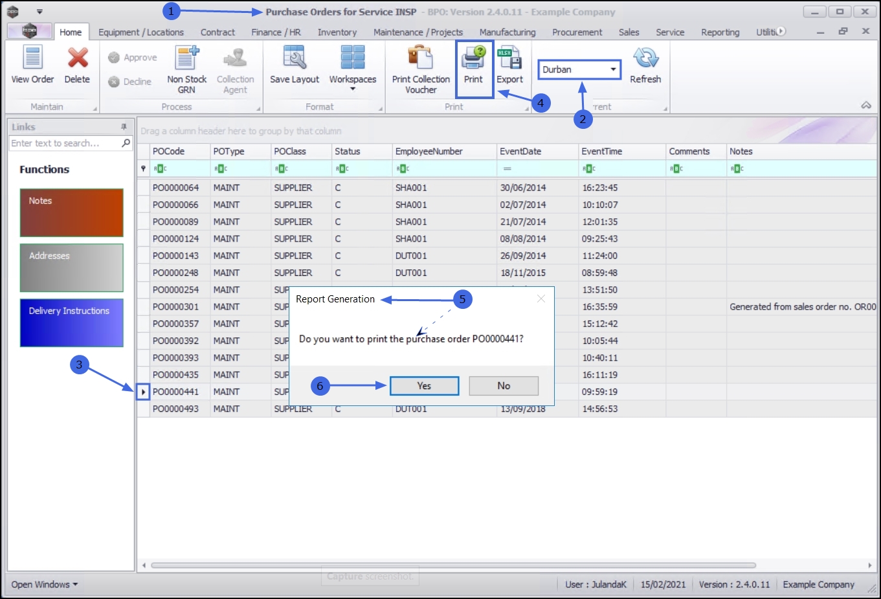Click the Decline icon in Process group

(x=129, y=82)
